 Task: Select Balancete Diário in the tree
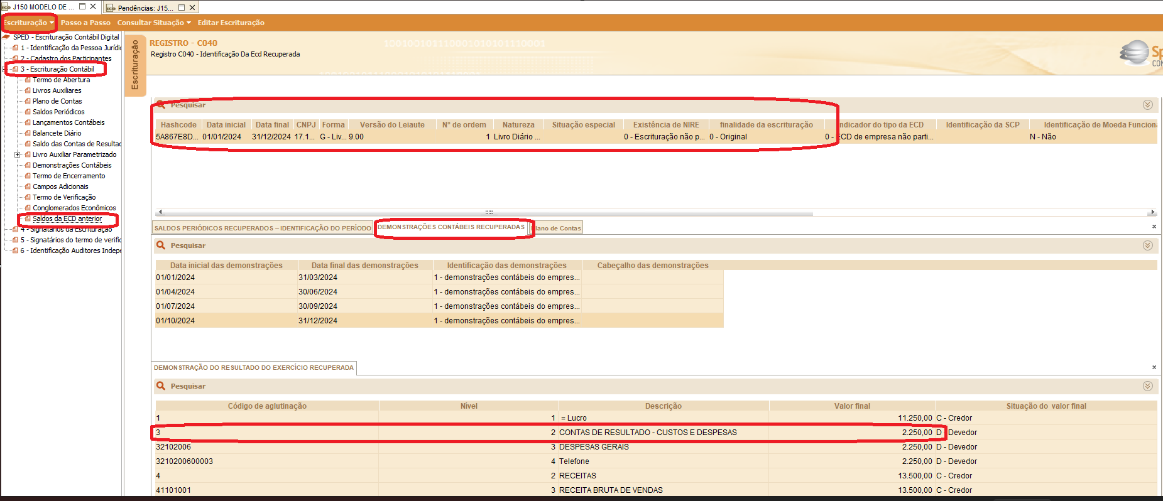[x=57, y=133]
